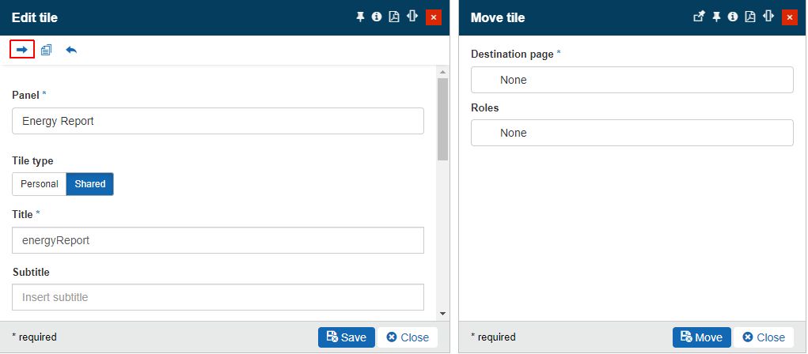
Task: Set tile type to Personal
Action: coord(40,184)
